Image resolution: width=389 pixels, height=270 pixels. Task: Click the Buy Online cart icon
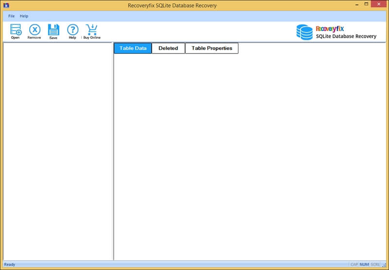coord(92,32)
